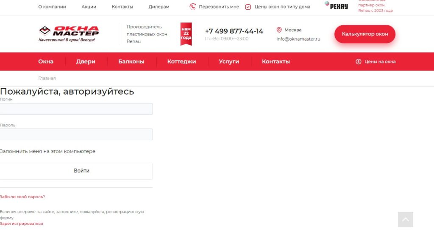This screenshot has height=235, width=434.
Task: Click Перезвонить мне link
Action: (x=219, y=7)
